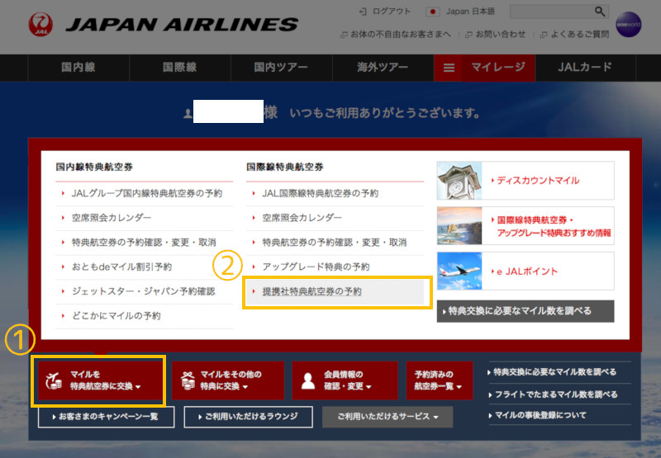The height and width of the screenshot is (458, 661).
Task: Open アップグレード特典の予約 link
Action: point(316,267)
